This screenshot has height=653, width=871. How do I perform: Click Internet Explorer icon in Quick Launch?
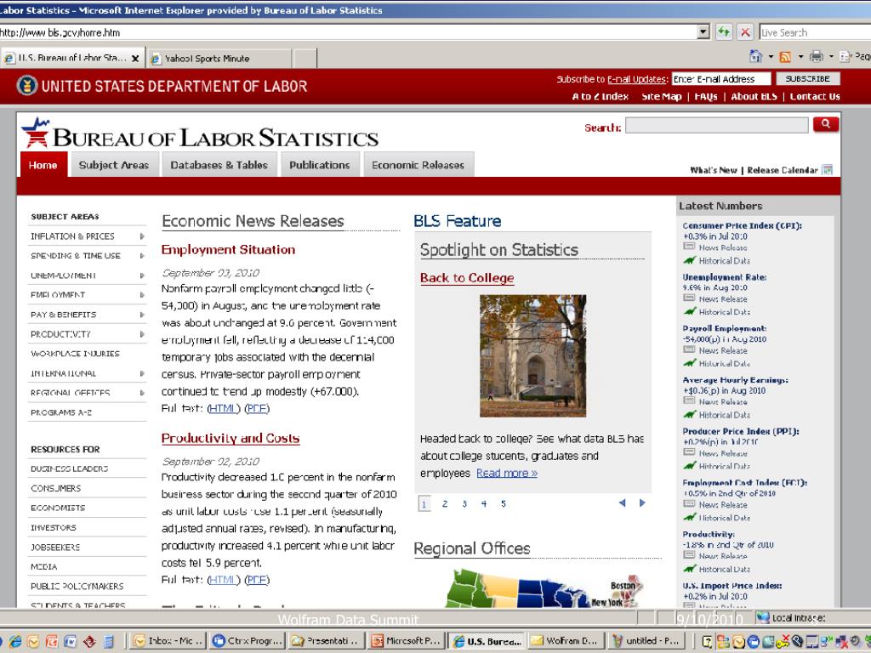click(15, 641)
